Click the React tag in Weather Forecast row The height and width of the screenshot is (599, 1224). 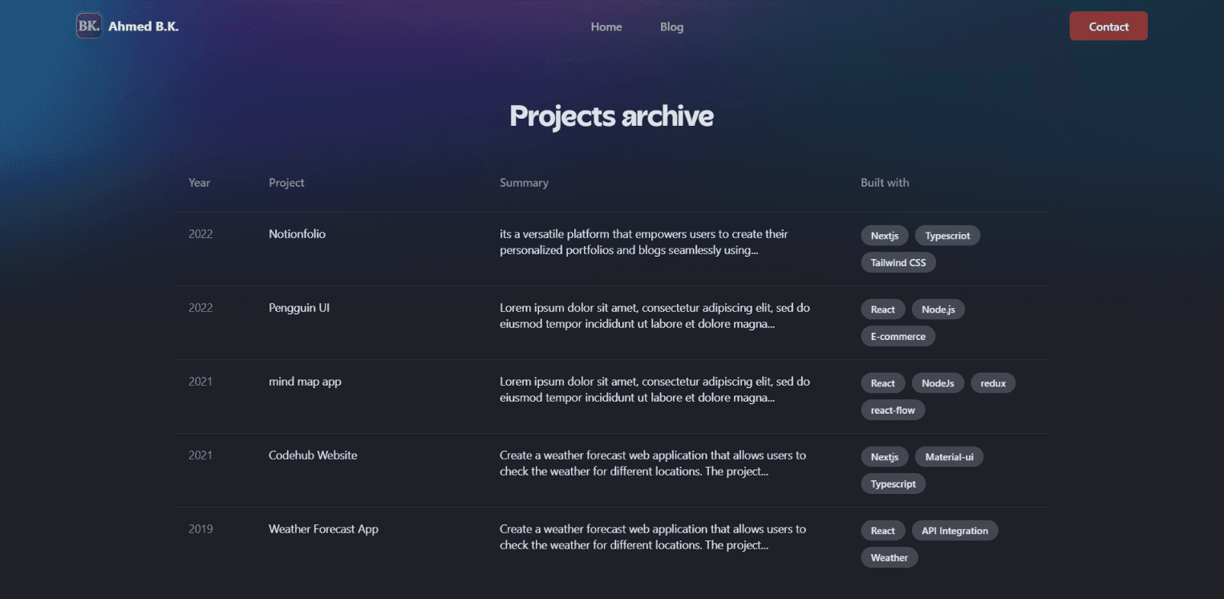point(883,531)
